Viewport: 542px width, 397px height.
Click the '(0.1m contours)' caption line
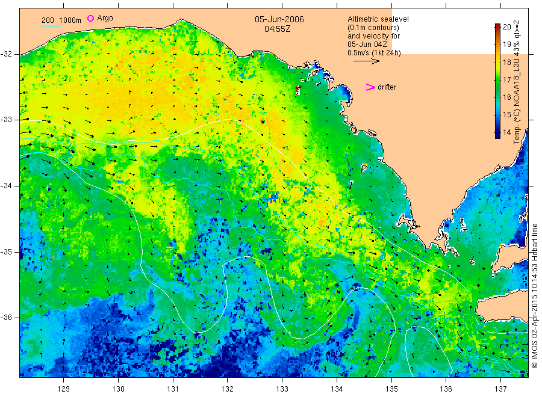click(x=373, y=28)
